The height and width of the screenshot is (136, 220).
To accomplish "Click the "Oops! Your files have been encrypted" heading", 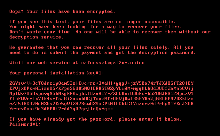I will pyautogui.click(x=62, y=11).
